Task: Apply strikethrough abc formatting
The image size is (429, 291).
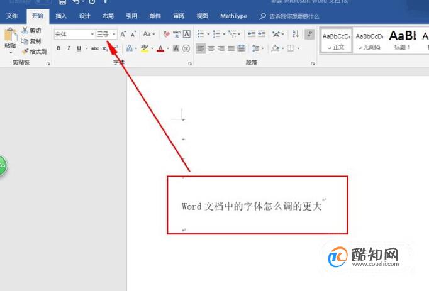Action: click(94, 48)
